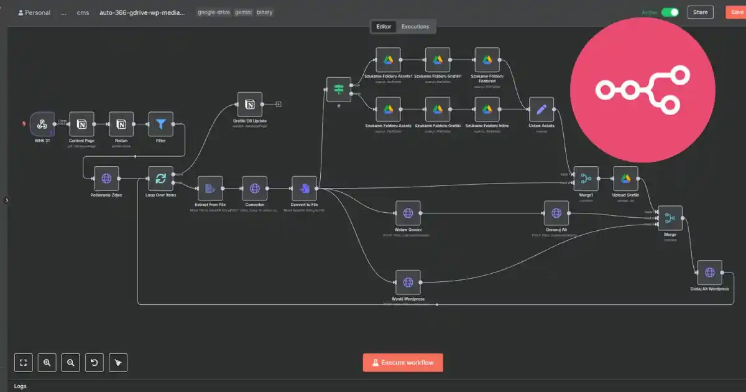Click the Share button
Viewport: 746px width, 392px height.
700,12
